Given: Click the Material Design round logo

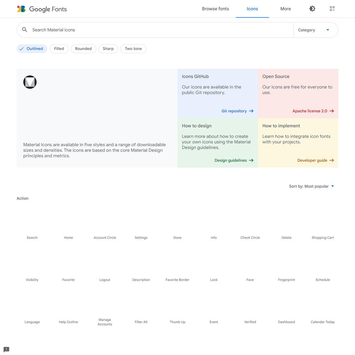Looking at the screenshot, I should [x=30, y=82].
